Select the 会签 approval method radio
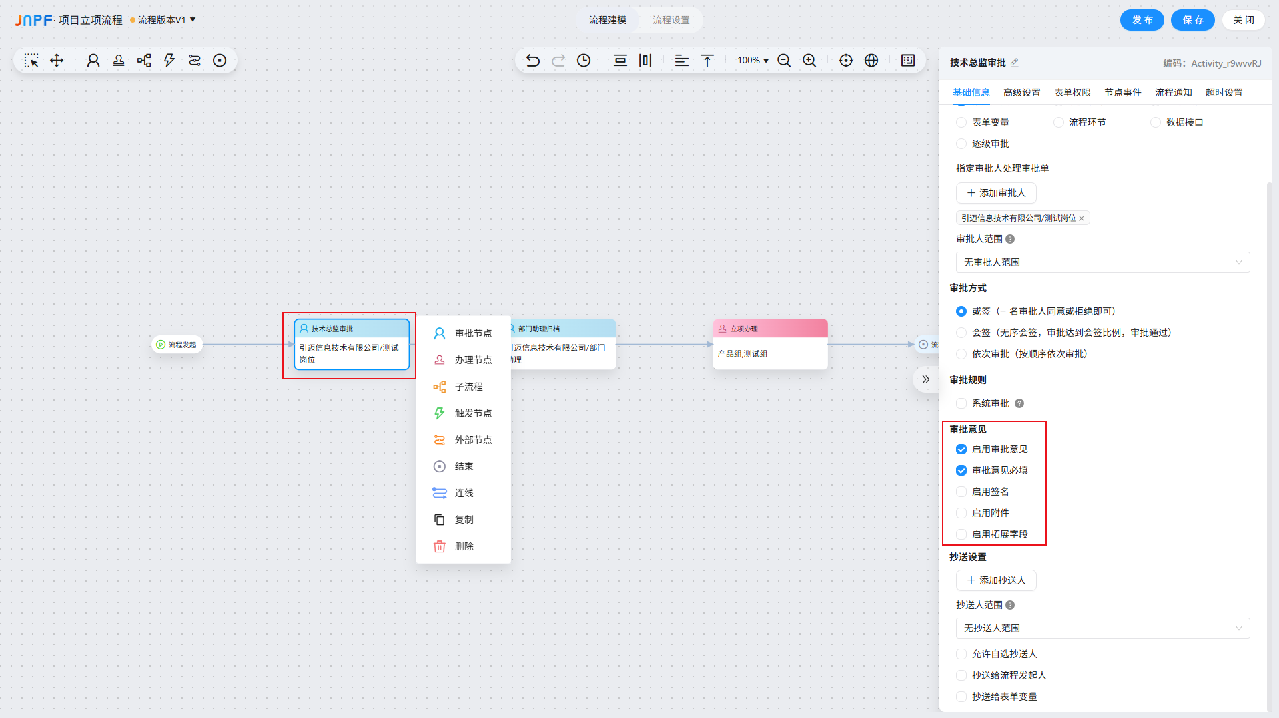This screenshot has width=1279, height=718. pos(961,333)
